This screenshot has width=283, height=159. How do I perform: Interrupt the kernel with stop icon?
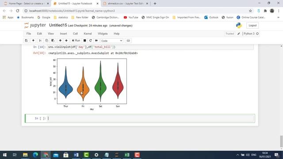point(84,41)
